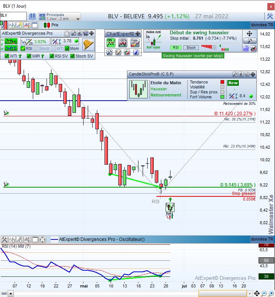Screen dimensions: 275x297
Task: Click Tendance red indicator square
Action: point(222,82)
